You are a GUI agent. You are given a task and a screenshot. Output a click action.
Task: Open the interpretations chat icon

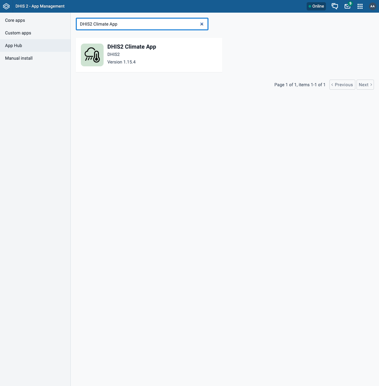(335, 6)
